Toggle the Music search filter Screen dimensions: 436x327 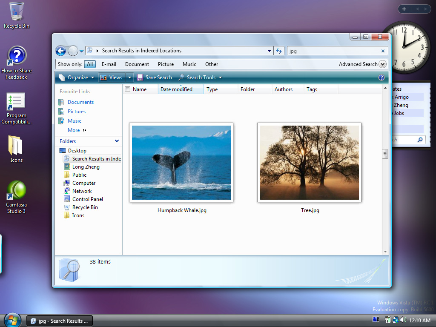189,64
